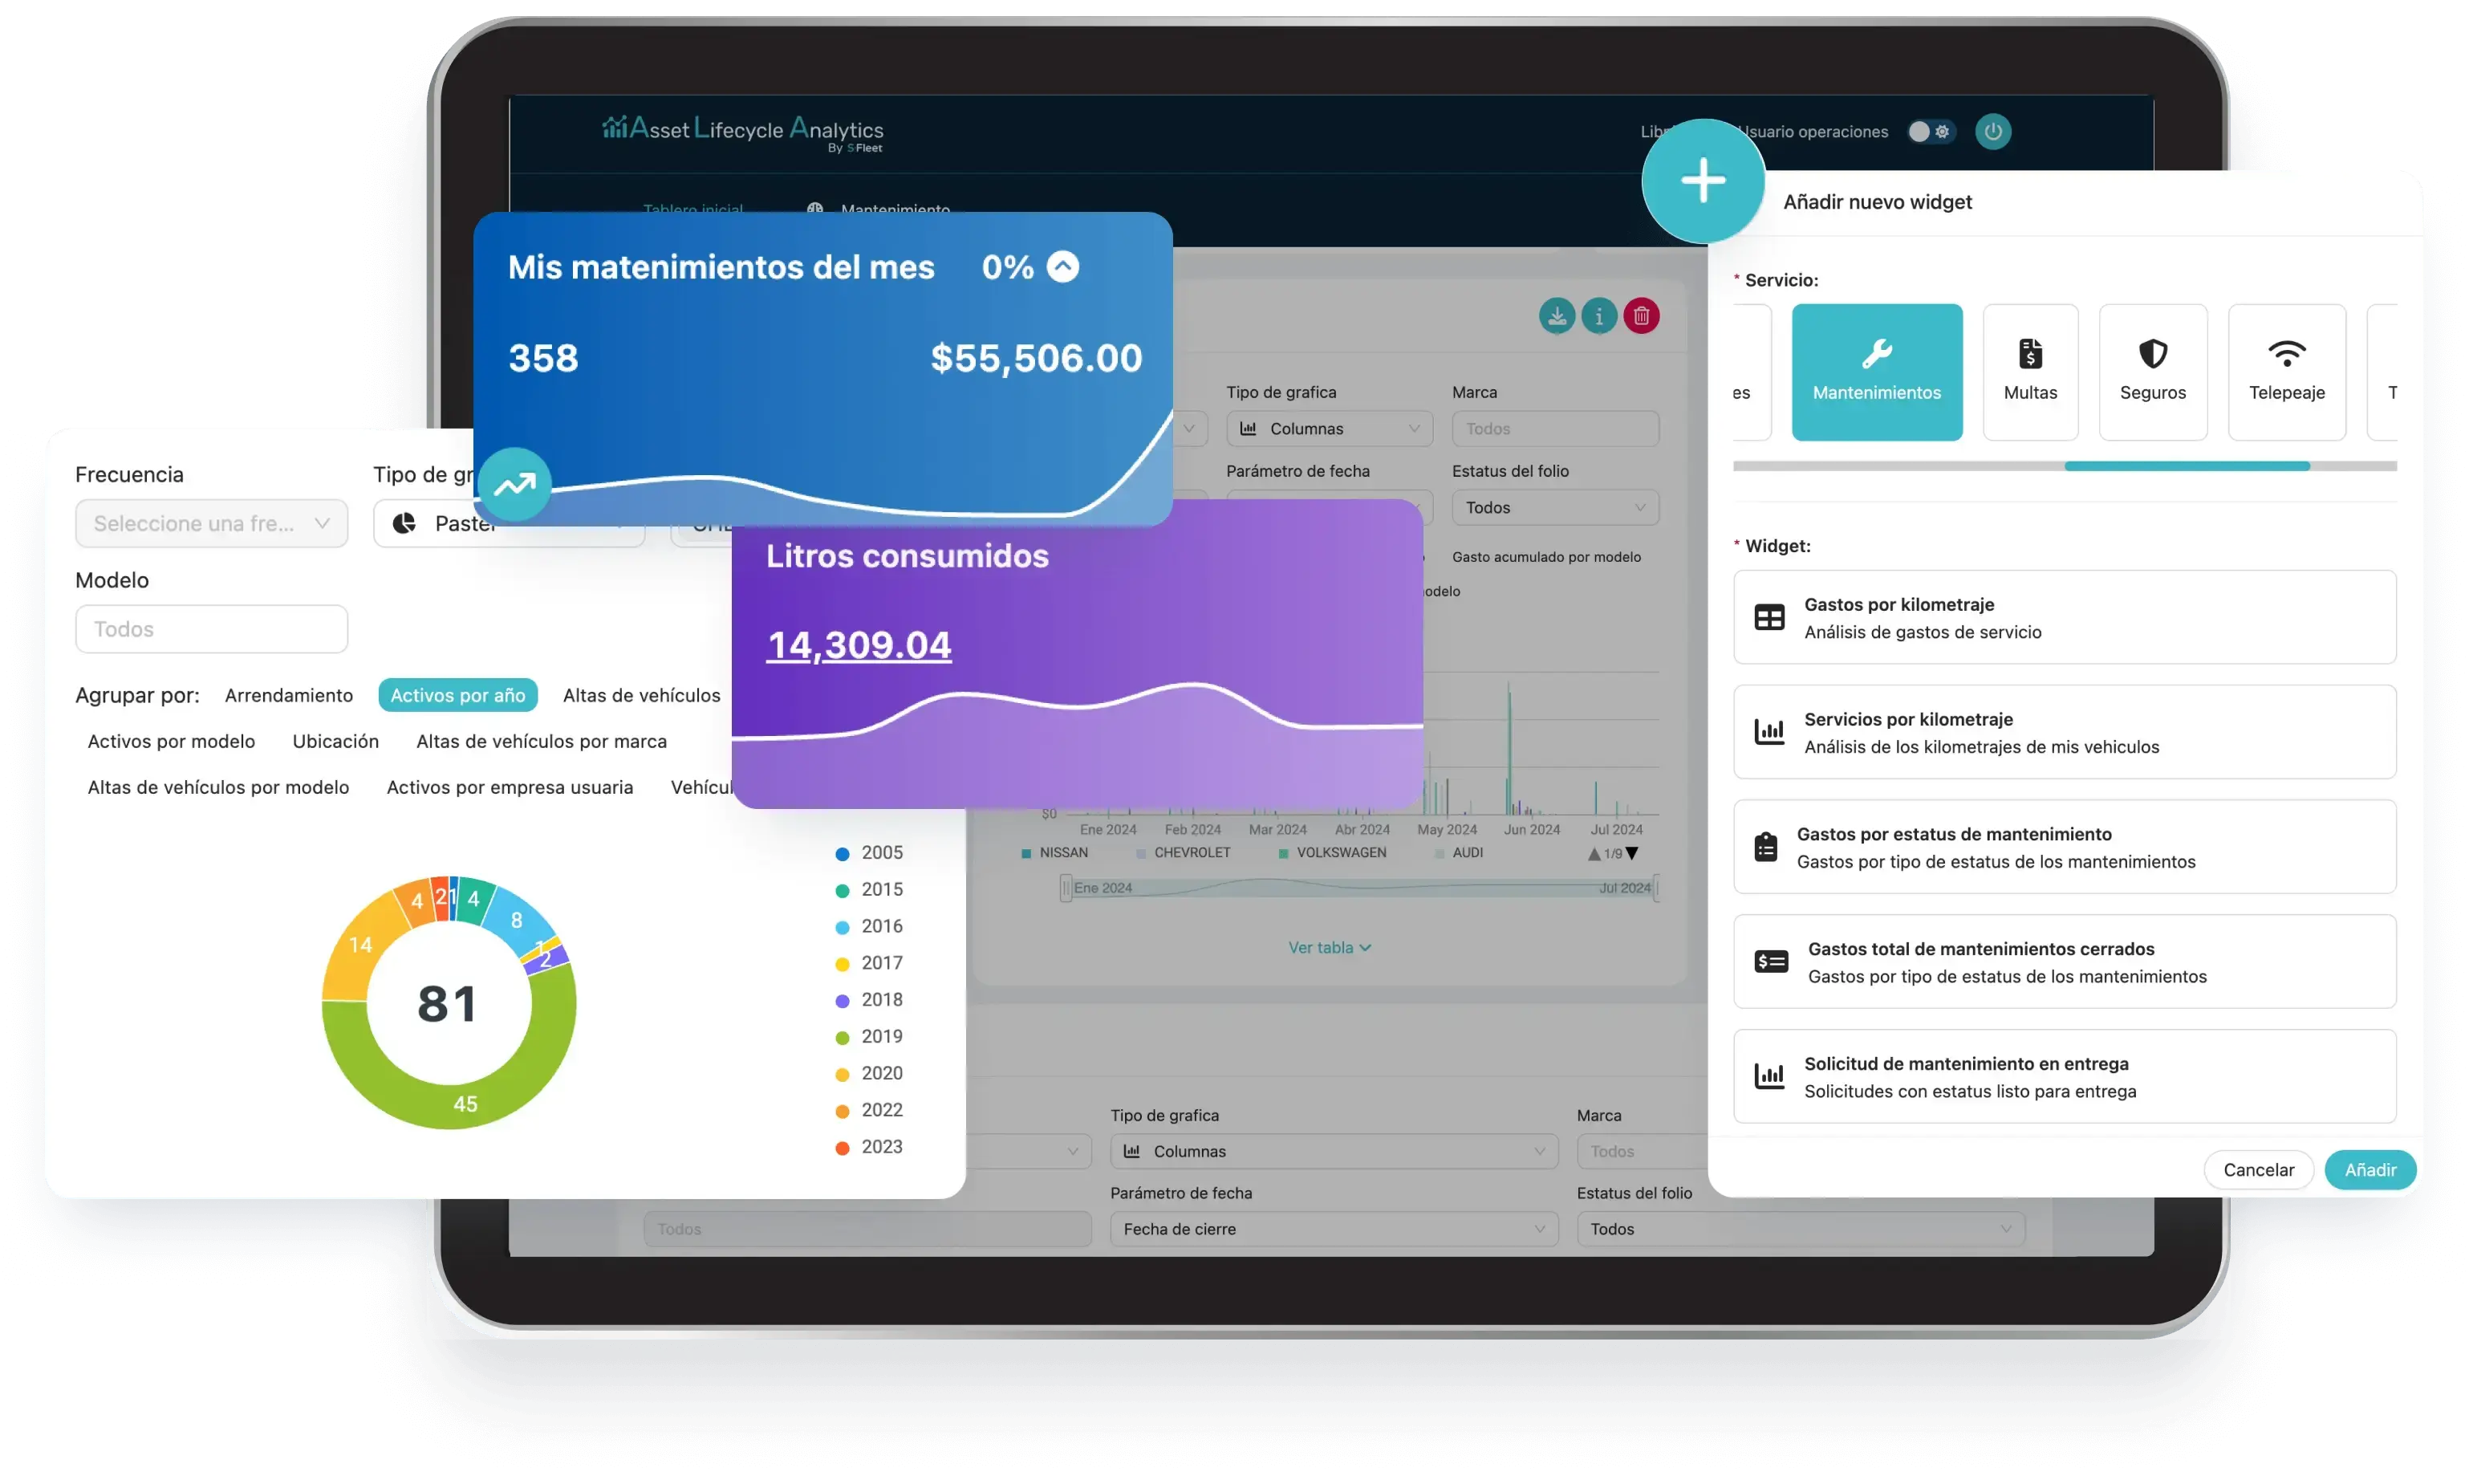This screenshot has width=2469, height=1484.
Task: Open lower Estatus del folio Todos dropdown
Action: click(1801, 1230)
